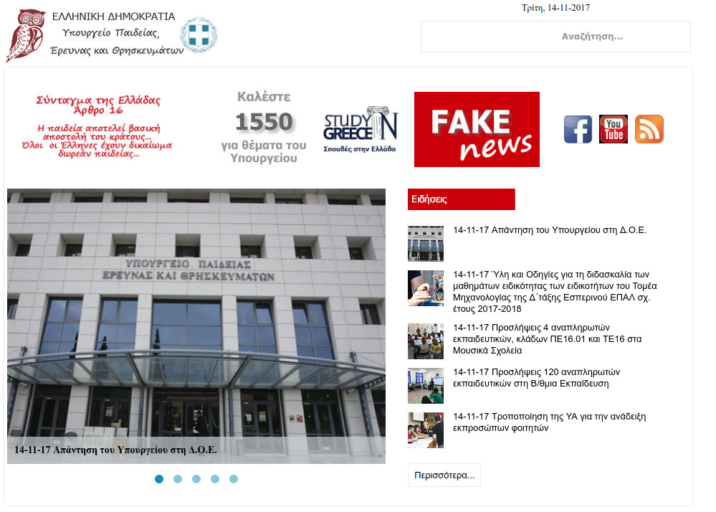The width and height of the screenshot is (716, 512).
Task: Open the Ειδήσεις news tab
Action: pos(461,199)
